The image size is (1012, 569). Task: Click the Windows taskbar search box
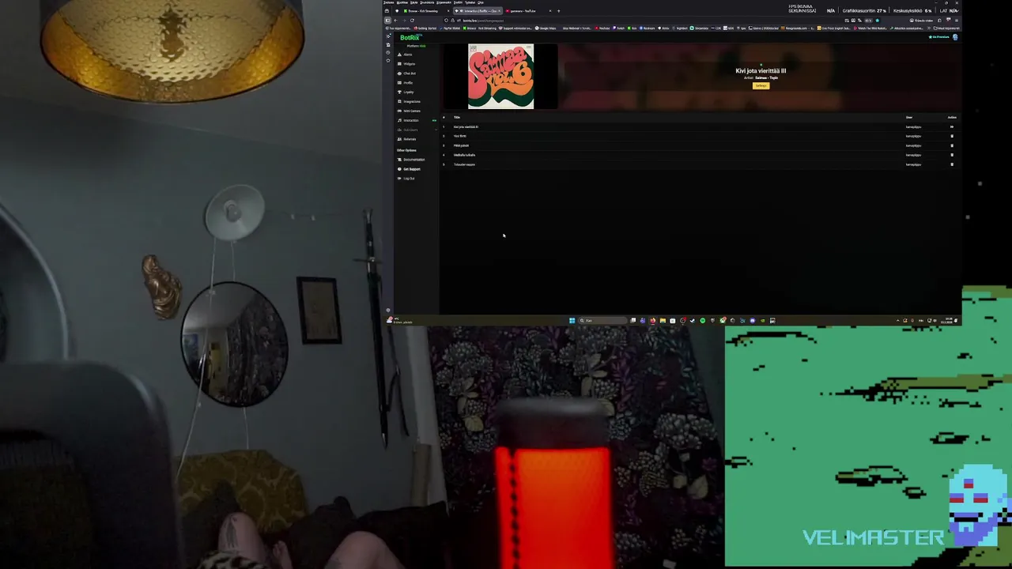[x=603, y=320]
